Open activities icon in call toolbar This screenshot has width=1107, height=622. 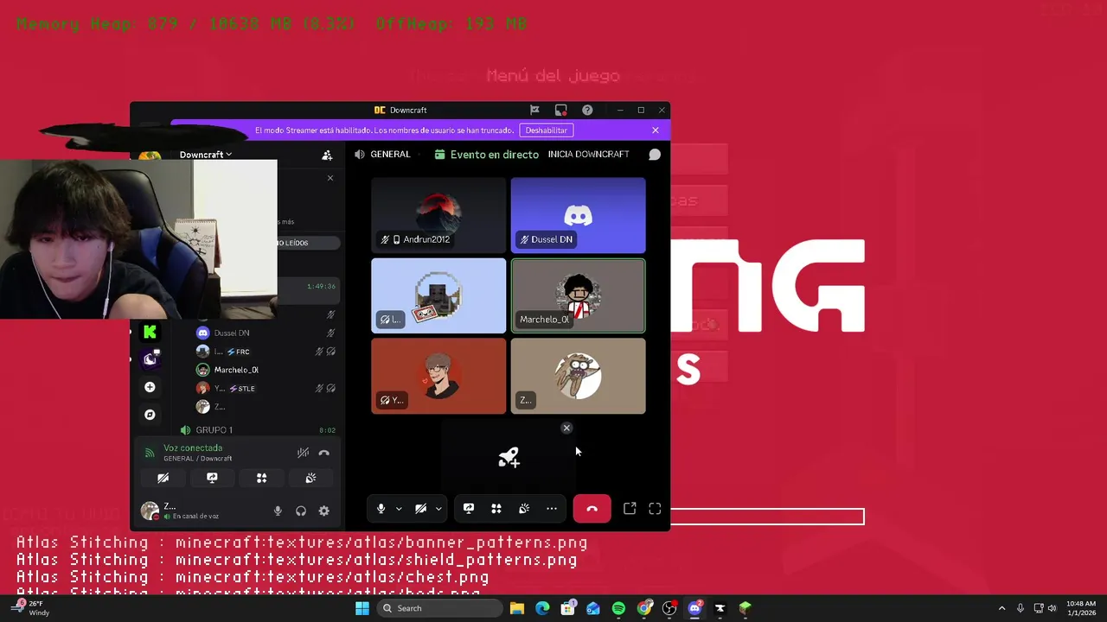(496, 509)
